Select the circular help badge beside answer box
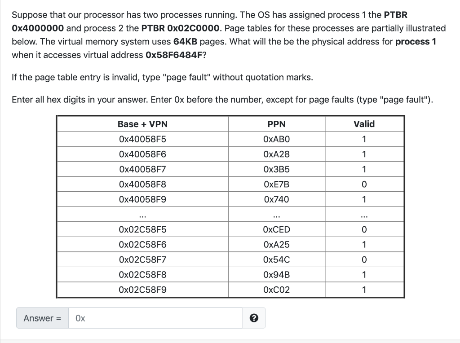 point(254,318)
